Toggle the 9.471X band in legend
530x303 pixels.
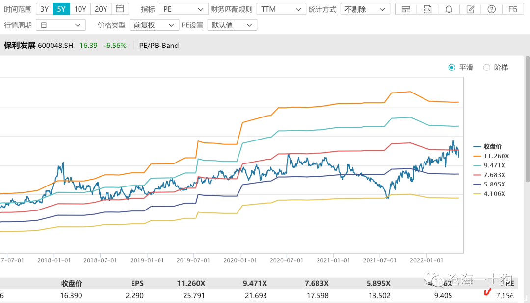pos(489,165)
